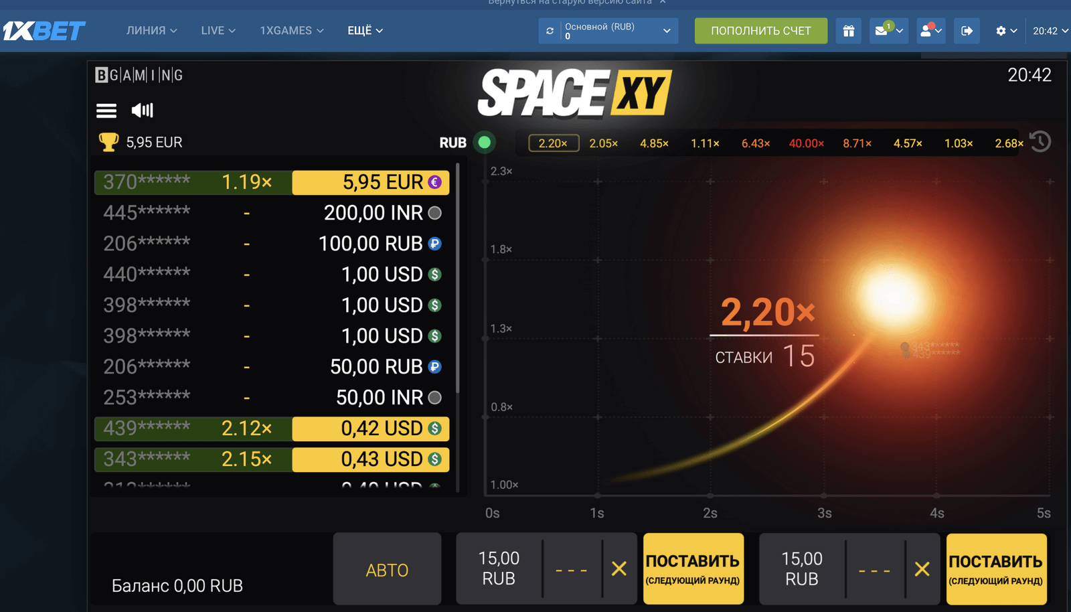Screen dimensions: 1071x612
Task: Expand the Основной (RUB) account dropdown
Action: pos(666,31)
